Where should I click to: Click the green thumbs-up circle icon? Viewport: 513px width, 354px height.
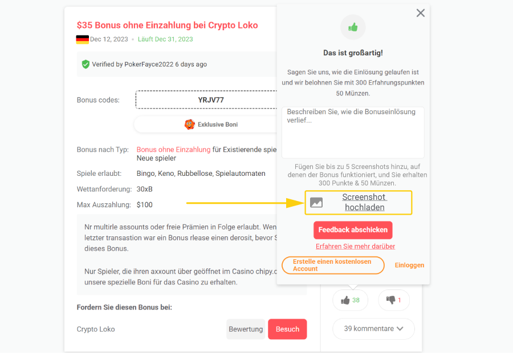point(353,27)
